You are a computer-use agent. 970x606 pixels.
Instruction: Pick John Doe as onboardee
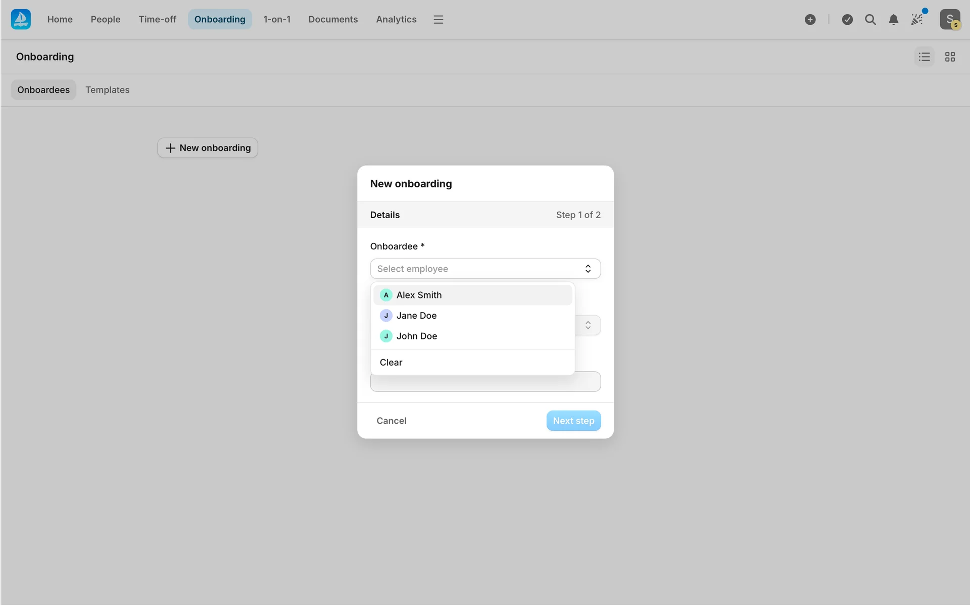click(x=416, y=336)
